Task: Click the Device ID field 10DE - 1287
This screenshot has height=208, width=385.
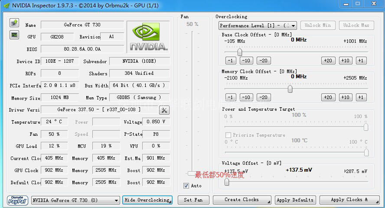Action: click(x=60, y=61)
